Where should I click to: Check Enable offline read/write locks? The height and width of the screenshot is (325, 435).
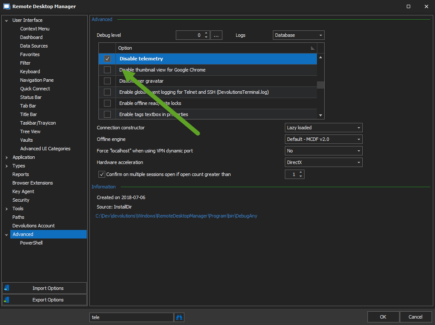[x=107, y=103]
